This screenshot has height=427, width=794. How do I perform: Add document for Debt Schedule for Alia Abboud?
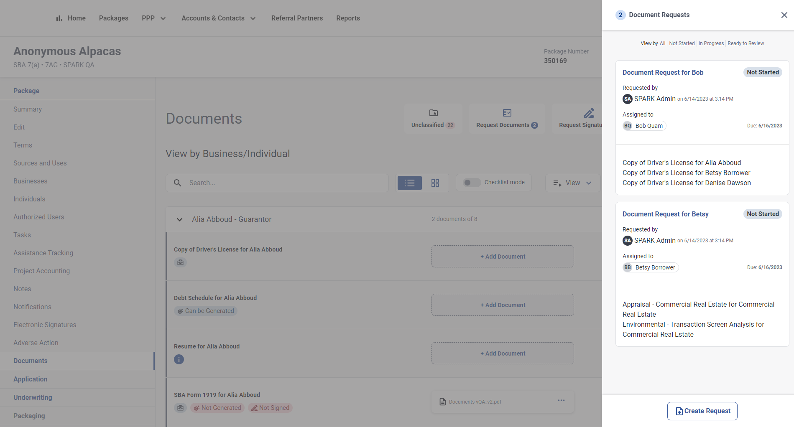click(x=502, y=305)
